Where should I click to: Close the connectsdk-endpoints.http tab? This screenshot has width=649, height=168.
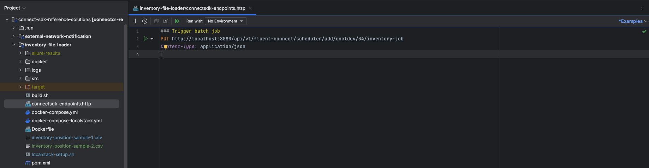coord(250,8)
